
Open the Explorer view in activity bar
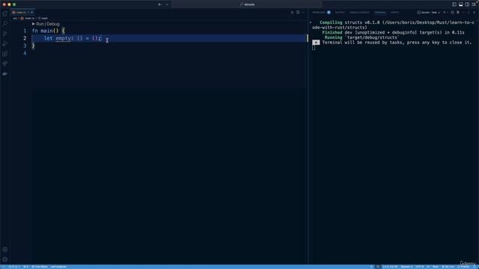tap(5, 13)
